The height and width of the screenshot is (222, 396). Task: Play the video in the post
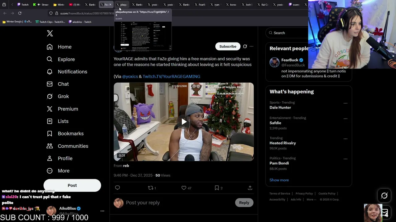(184, 122)
